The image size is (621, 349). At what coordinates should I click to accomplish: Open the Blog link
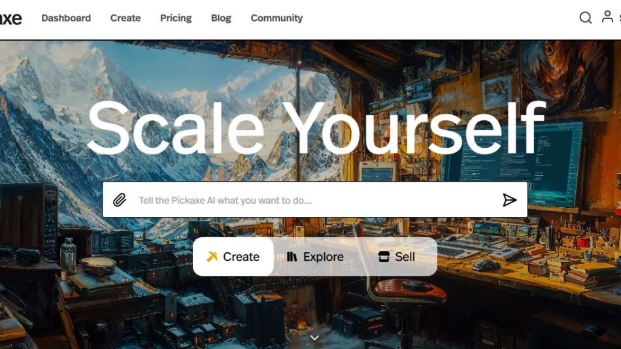(221, 18)
